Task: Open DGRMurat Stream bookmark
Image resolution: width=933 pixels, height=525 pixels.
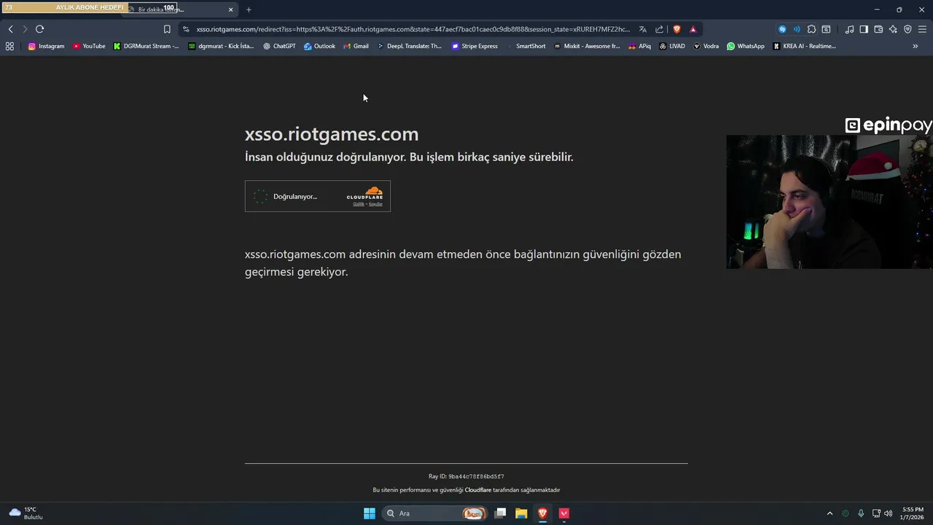Action: click(146, 46)
